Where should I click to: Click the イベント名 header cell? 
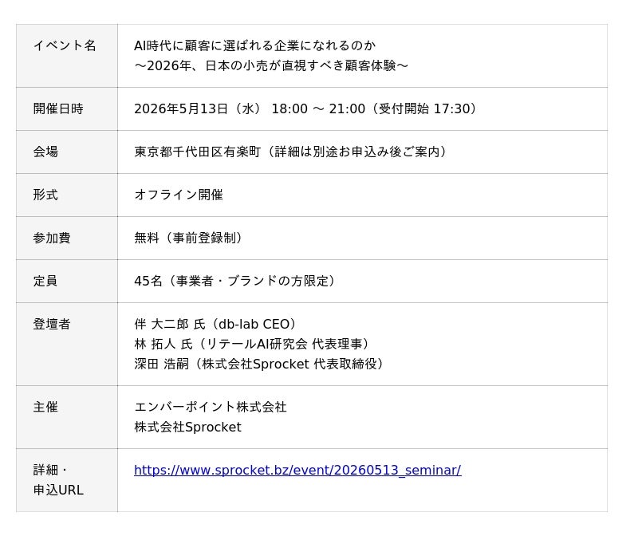(65, 45)
